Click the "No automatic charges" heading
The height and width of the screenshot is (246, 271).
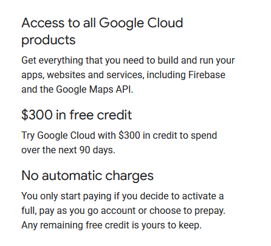pyautogui.click(x=87, y=176)
